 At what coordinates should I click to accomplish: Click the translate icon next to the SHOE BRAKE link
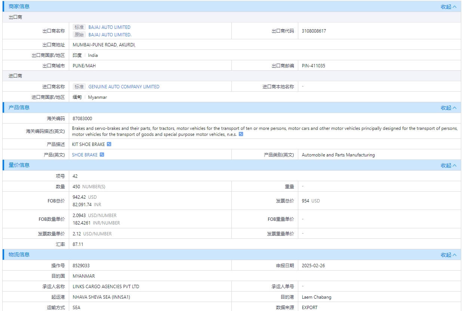coord(102,155)
